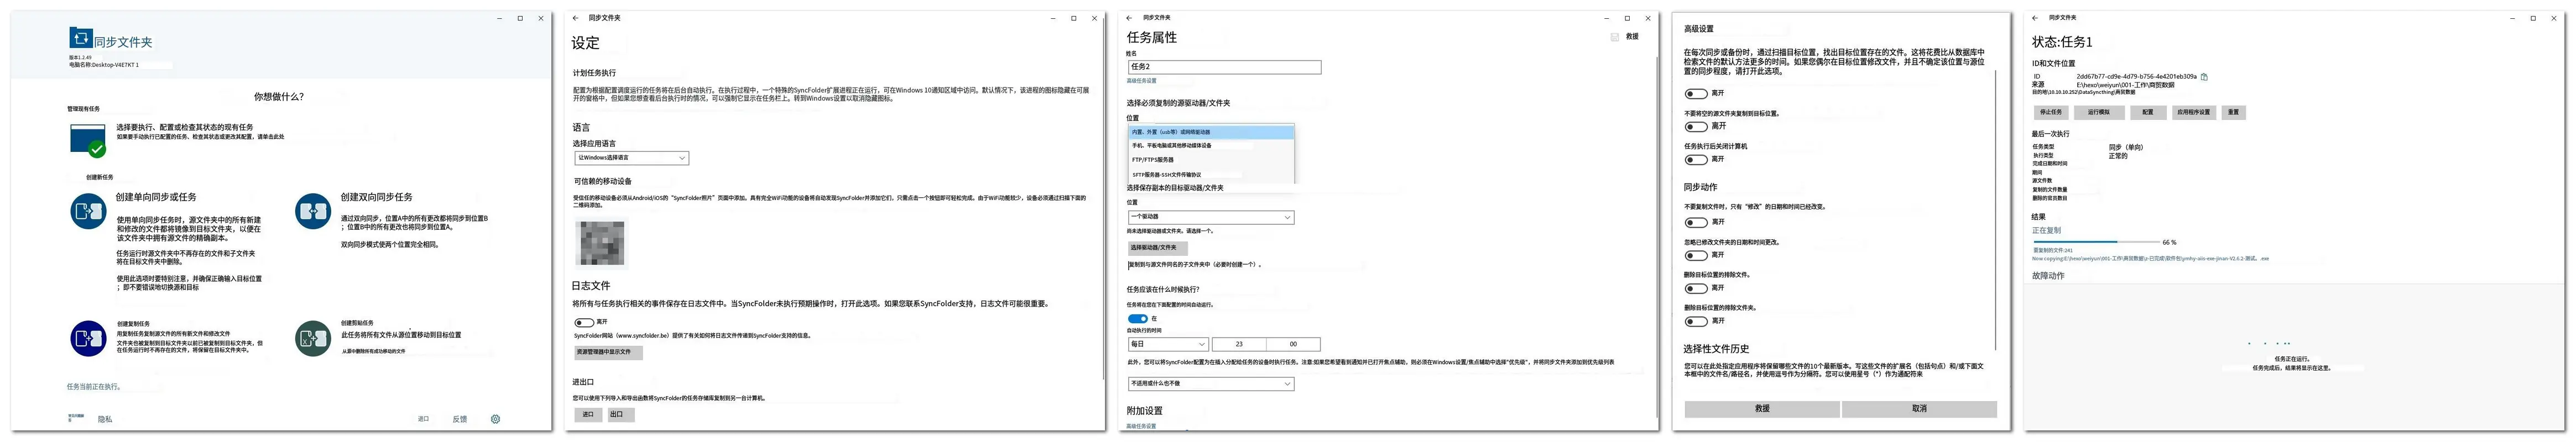Toggle 删除目标位置的排除文件夹 switch
Viewport: 2576px width, 442px height.
click(1696, 322)
